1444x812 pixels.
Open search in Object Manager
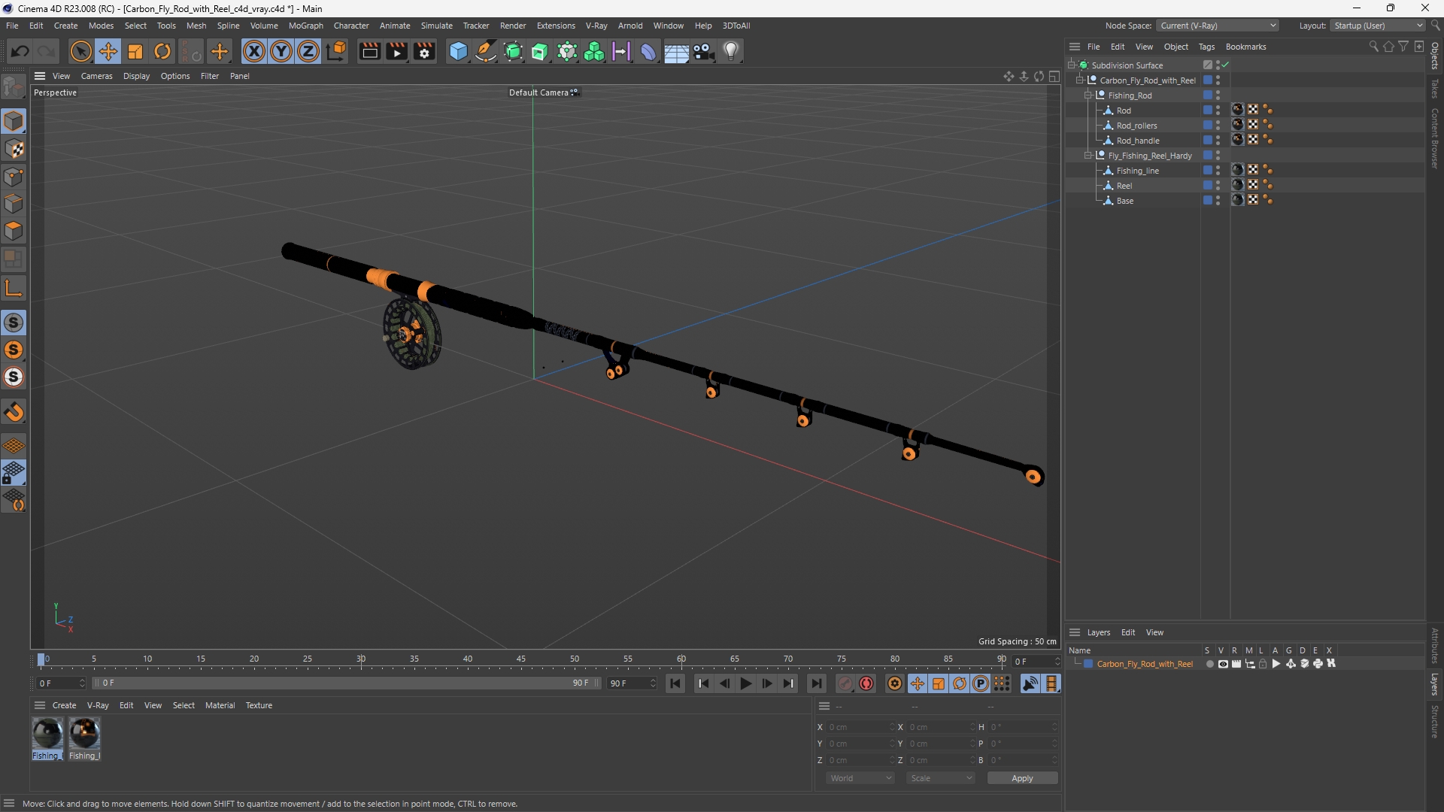(1373, 47)
